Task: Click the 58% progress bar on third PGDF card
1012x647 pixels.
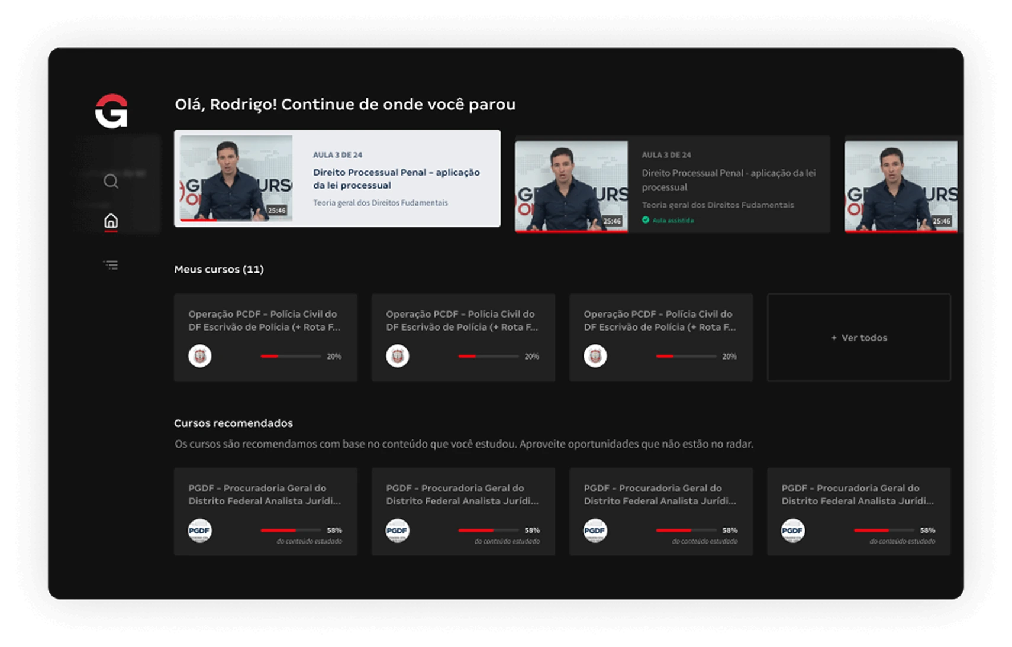Action: pos(686,530)
